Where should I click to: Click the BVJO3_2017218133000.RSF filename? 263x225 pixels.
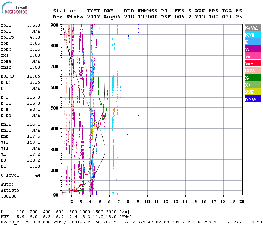(31, 222)
